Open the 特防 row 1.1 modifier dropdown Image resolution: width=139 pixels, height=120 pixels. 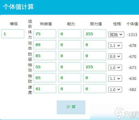(x=115, y=79)
